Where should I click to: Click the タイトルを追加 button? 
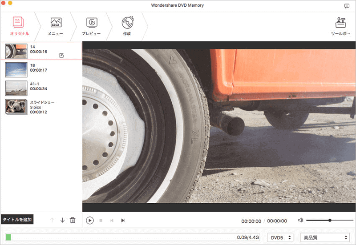point(17,220)
